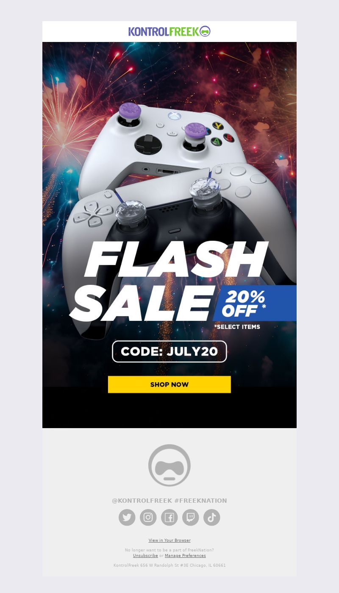Visit the Facebook page icon

click(169, 518)
